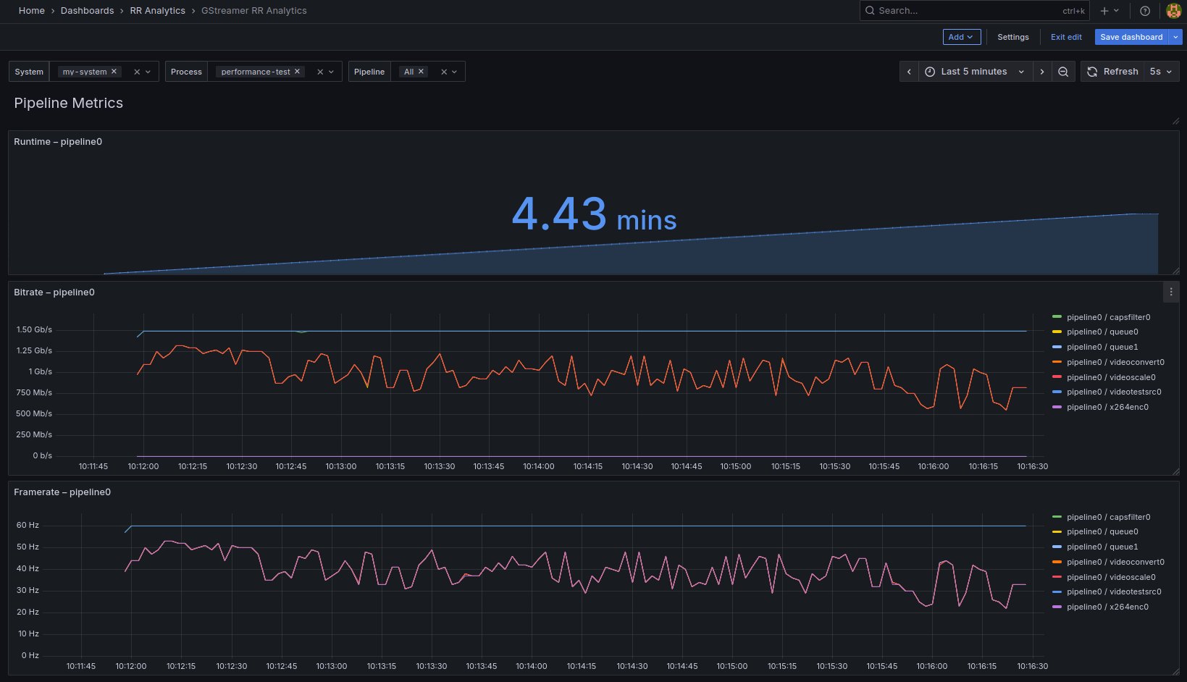Open the help question mark icon
1187x682 pixels.
(1145, 11)
